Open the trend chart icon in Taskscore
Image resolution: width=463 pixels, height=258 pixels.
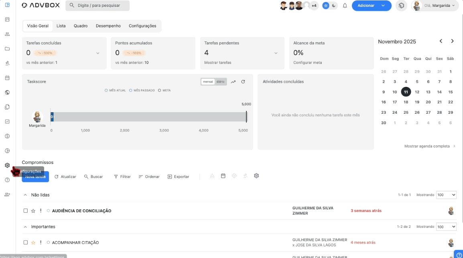pos(233,82)
